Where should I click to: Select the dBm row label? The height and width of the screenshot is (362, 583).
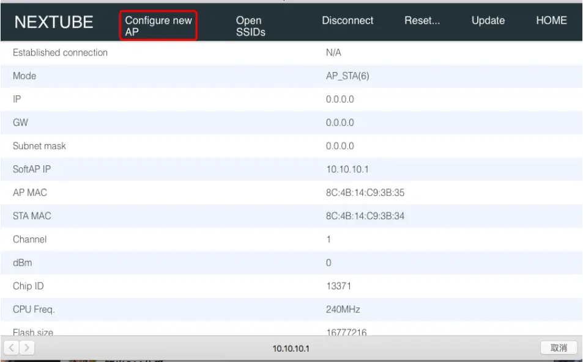22,263
